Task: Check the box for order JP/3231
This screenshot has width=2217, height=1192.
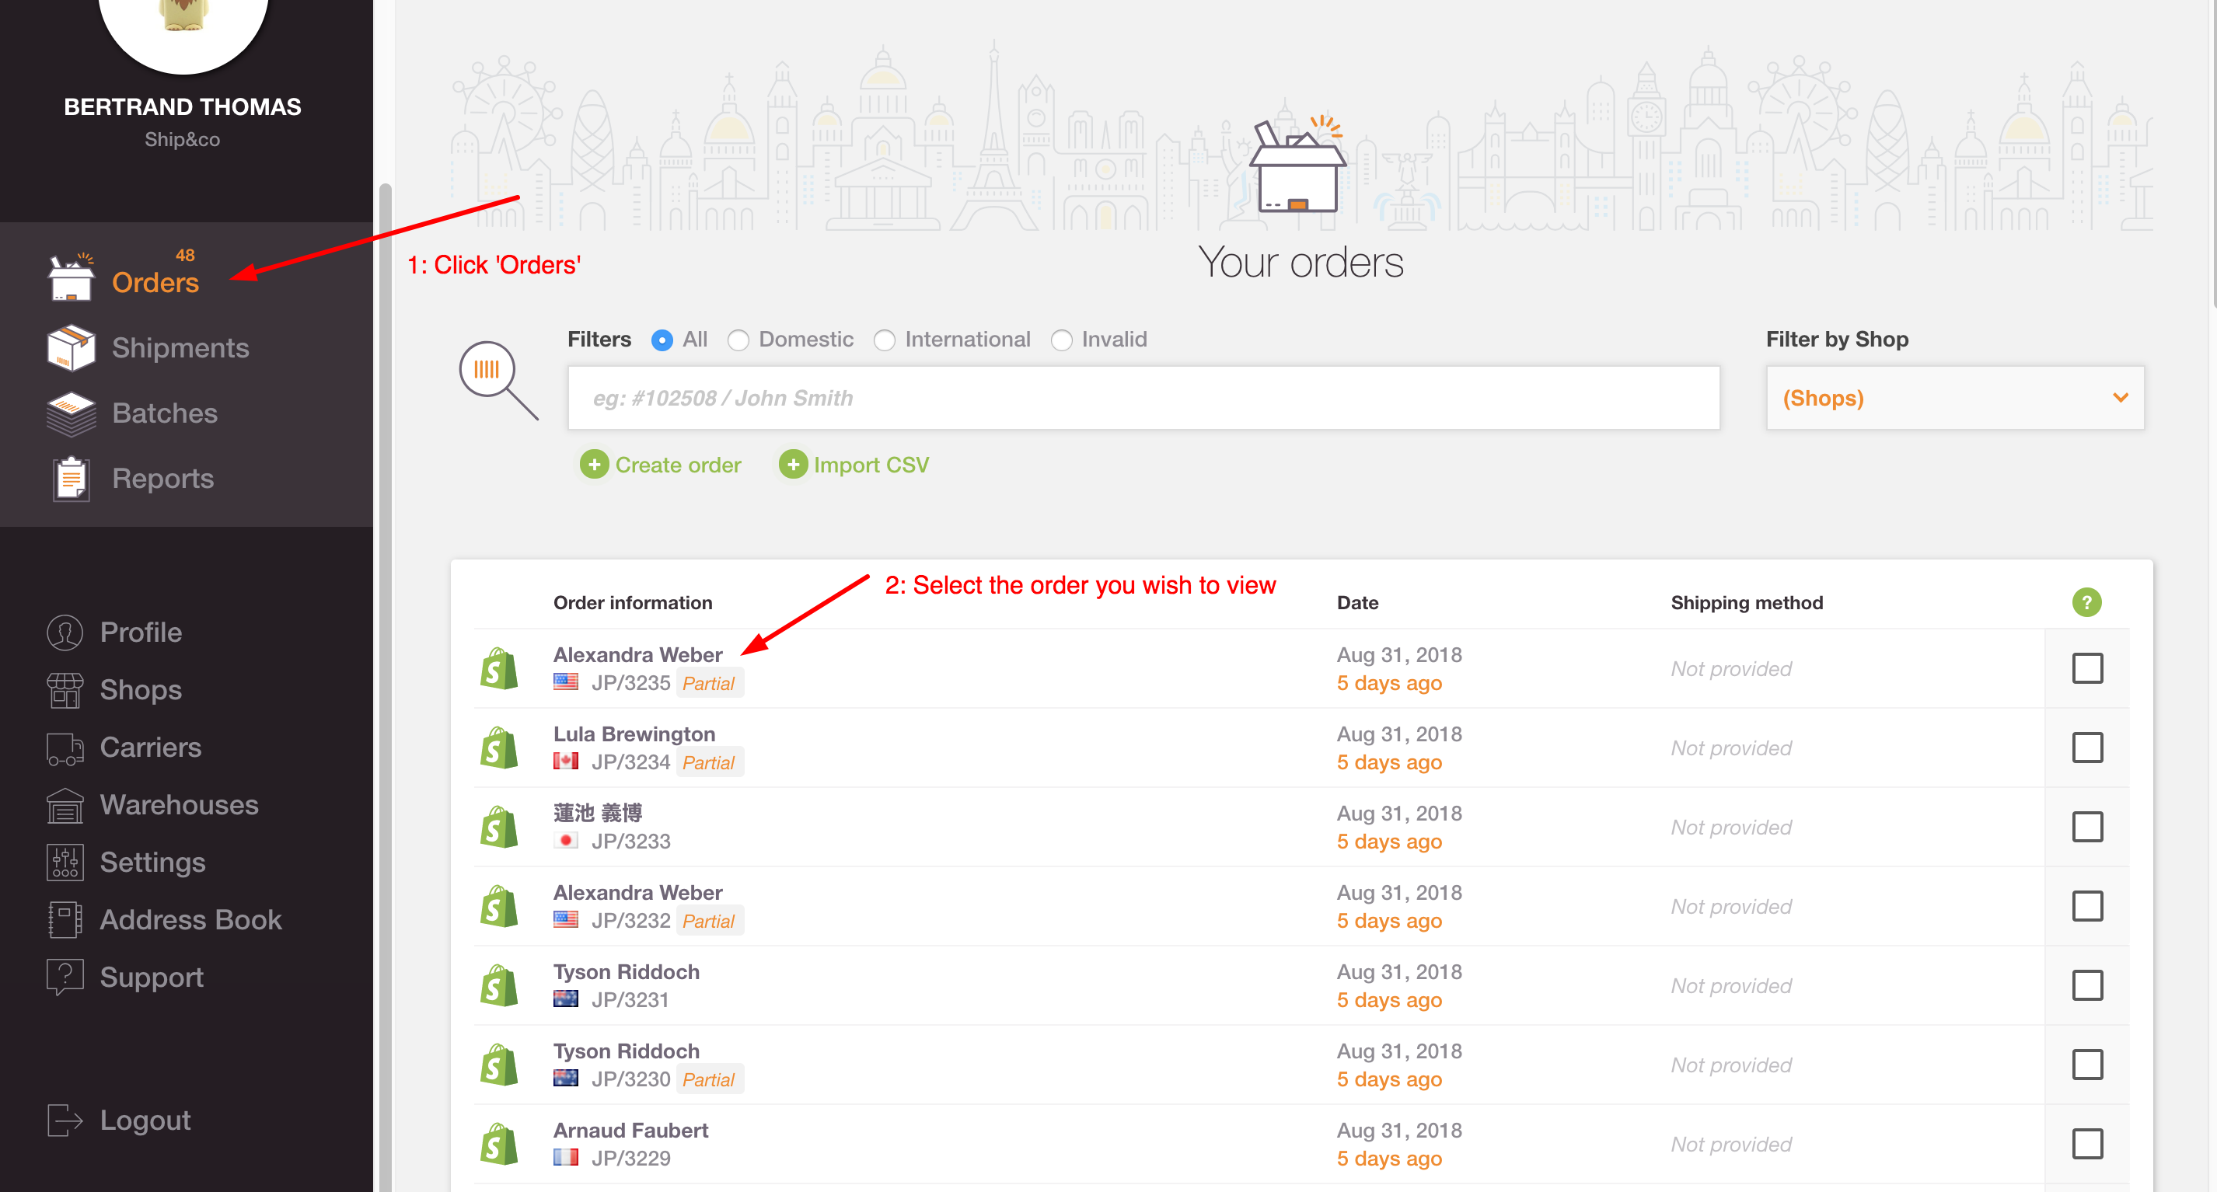Action: tap(2087, 985)
